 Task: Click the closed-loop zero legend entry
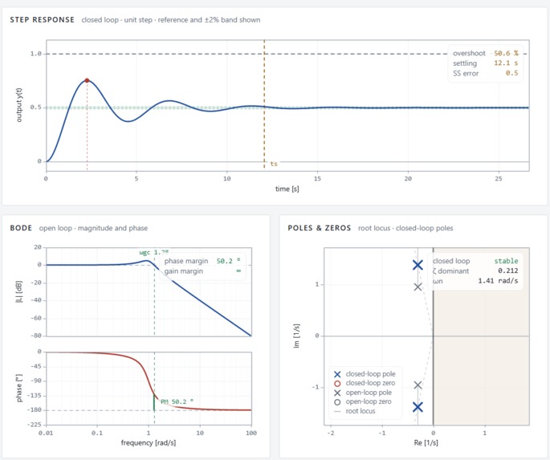click(x=365, y=383)
